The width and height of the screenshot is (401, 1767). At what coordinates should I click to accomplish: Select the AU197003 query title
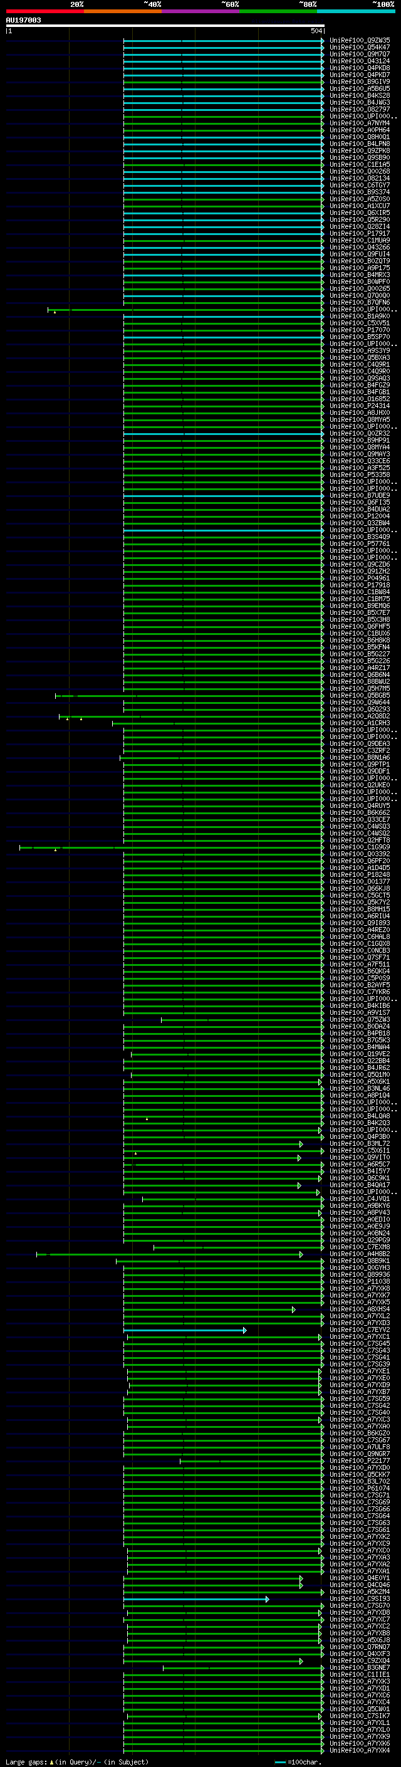(23, 20)
